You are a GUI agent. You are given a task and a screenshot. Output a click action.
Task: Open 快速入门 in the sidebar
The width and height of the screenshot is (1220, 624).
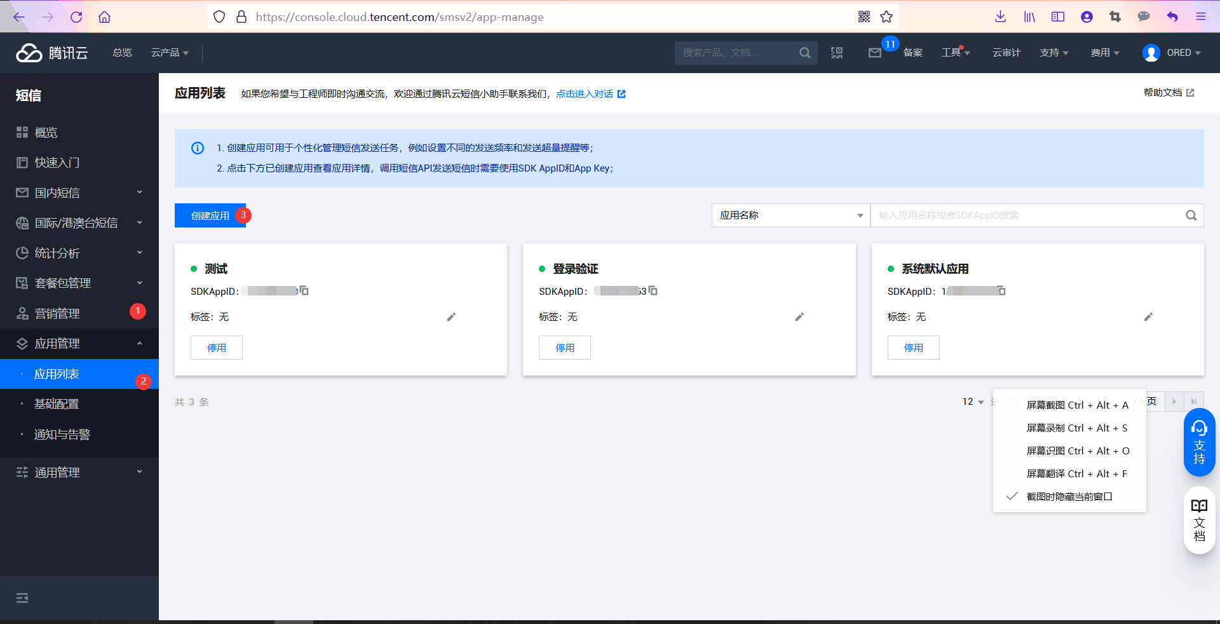pos(79,163)
